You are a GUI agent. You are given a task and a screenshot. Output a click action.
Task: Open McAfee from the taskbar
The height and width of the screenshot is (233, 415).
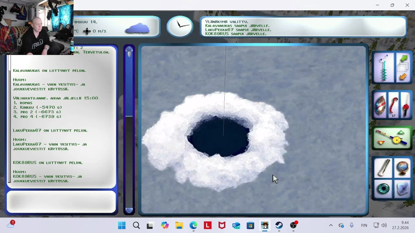coord(222,225)
